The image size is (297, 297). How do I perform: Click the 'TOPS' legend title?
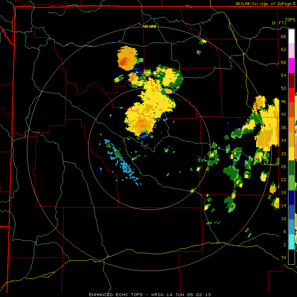click(290, 19)
